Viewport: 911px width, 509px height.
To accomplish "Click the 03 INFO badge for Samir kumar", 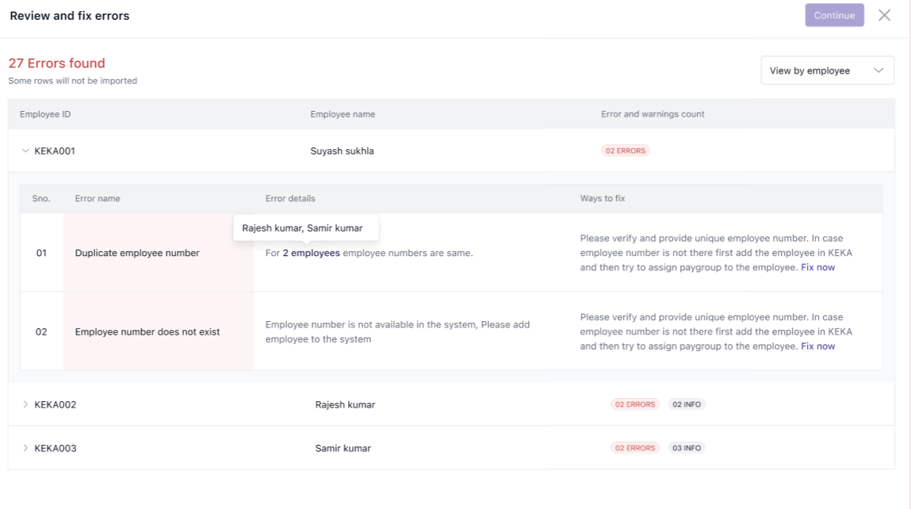I will click(686, 448).
